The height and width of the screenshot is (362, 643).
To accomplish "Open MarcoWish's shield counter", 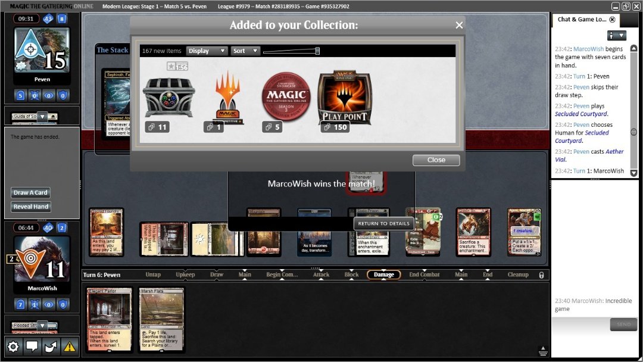I will click(63, 304).
